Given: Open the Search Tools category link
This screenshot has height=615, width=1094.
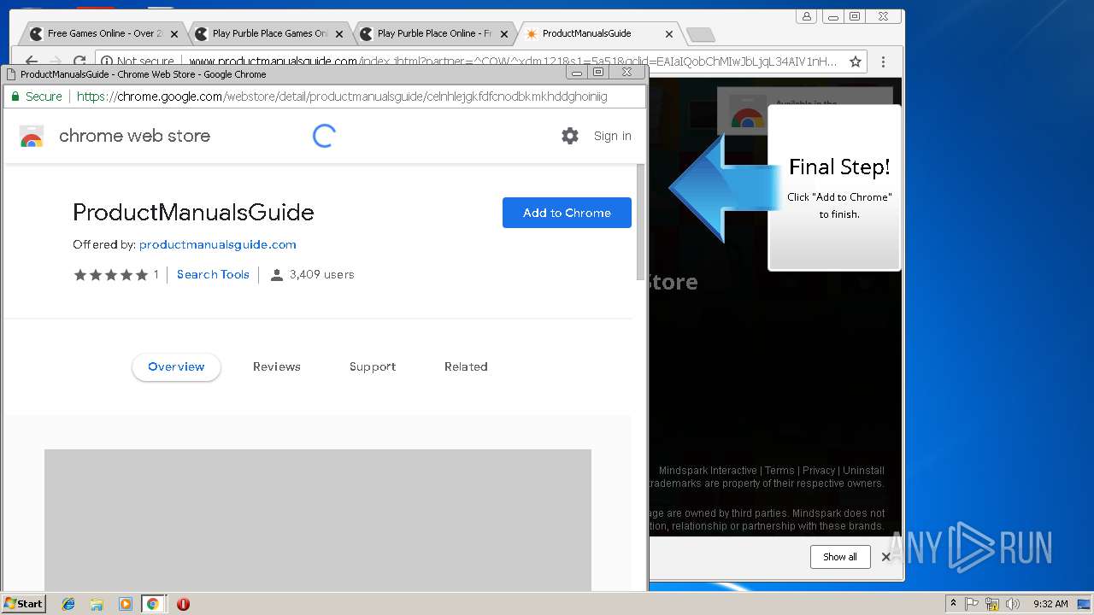Looking at the screenshot, I should [x=213, y=275].
